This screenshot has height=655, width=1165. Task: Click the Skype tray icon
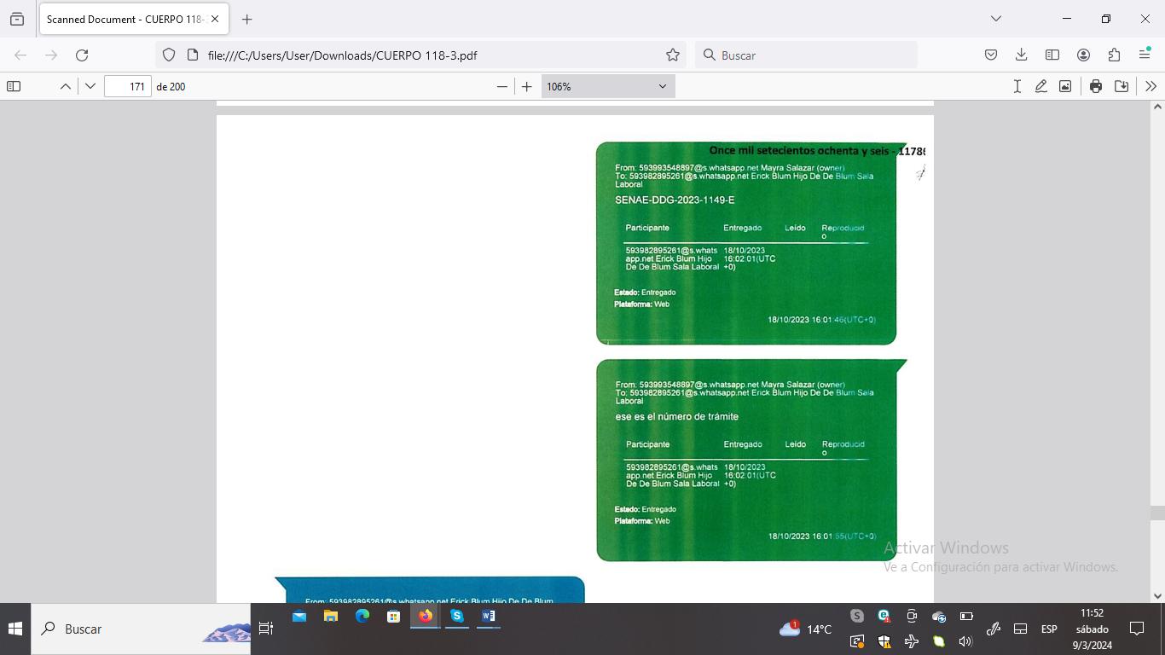coord(857,616)
